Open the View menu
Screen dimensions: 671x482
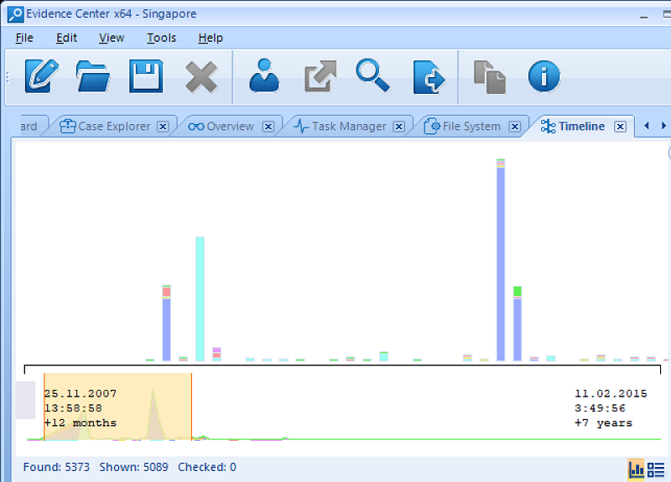112,38
